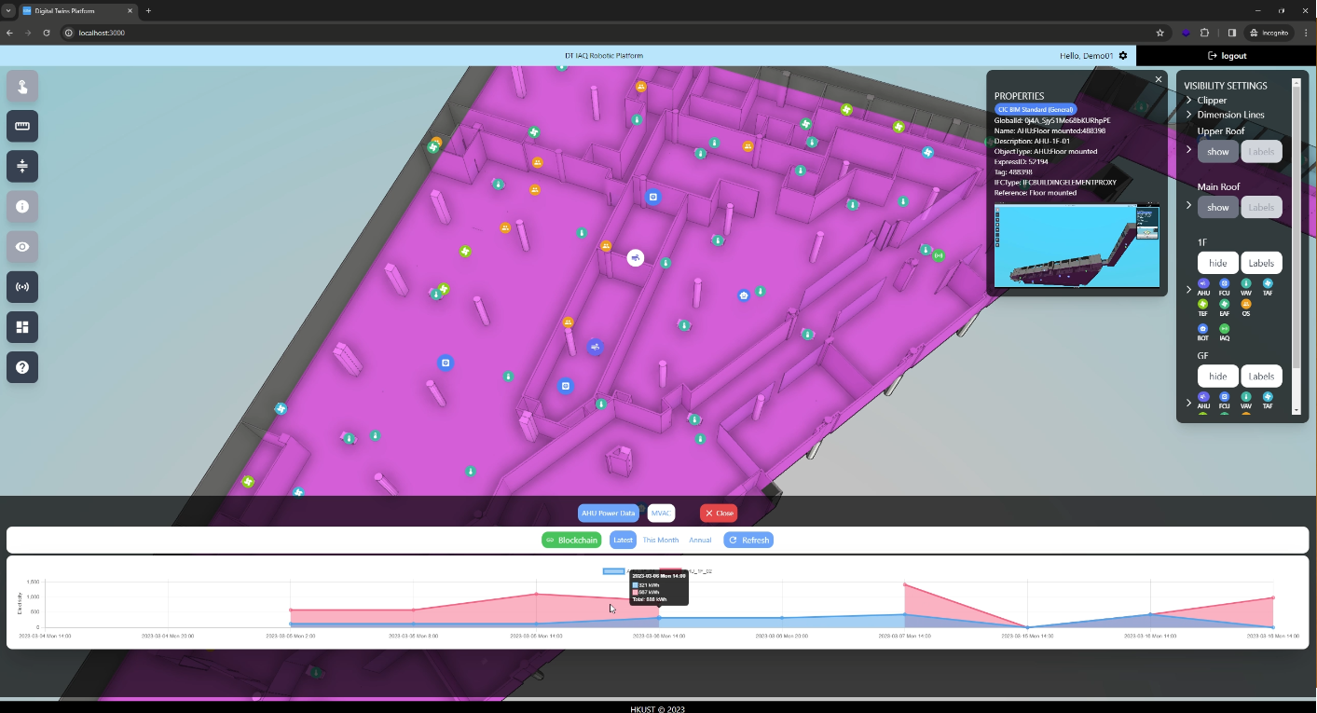Hide the 1F floor
Viewport: 1317px width, 713px height.
click(x=1217, y=264)
